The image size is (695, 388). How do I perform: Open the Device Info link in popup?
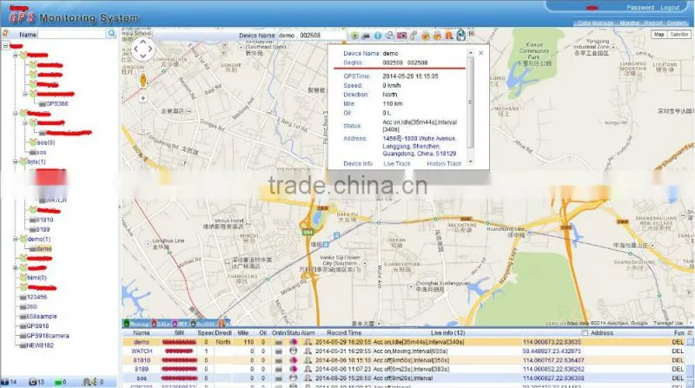[358, 163]
